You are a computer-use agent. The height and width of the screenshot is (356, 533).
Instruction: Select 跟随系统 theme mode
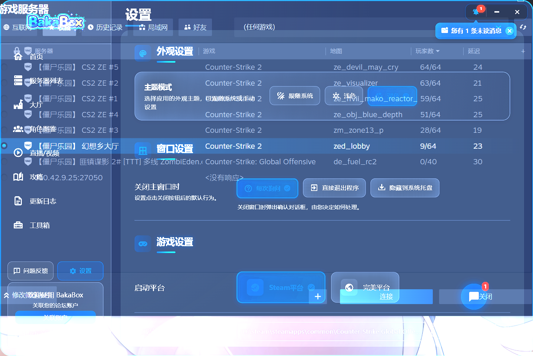(x=295, y=96)
